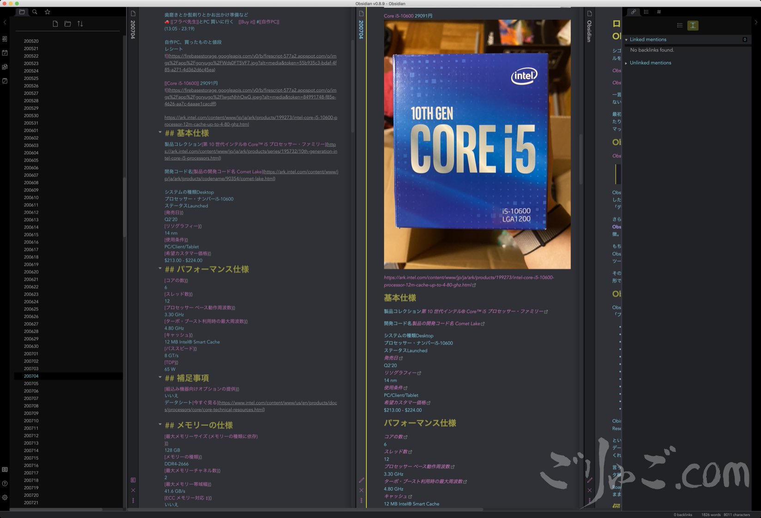Screen dimensions: 761x518
Task: Click the Core i5 box photo
Action: (x=477, y=144)
